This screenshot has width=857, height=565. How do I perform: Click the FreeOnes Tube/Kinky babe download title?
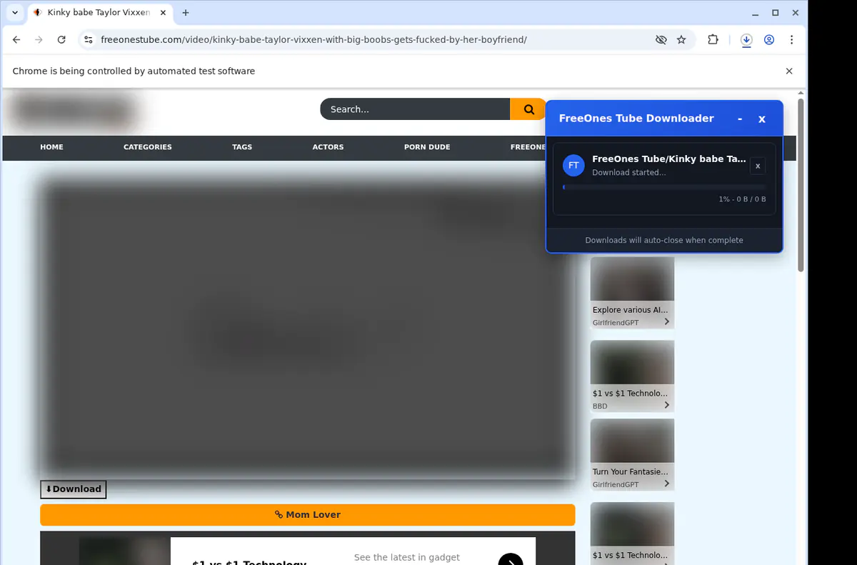click(669, 159)
